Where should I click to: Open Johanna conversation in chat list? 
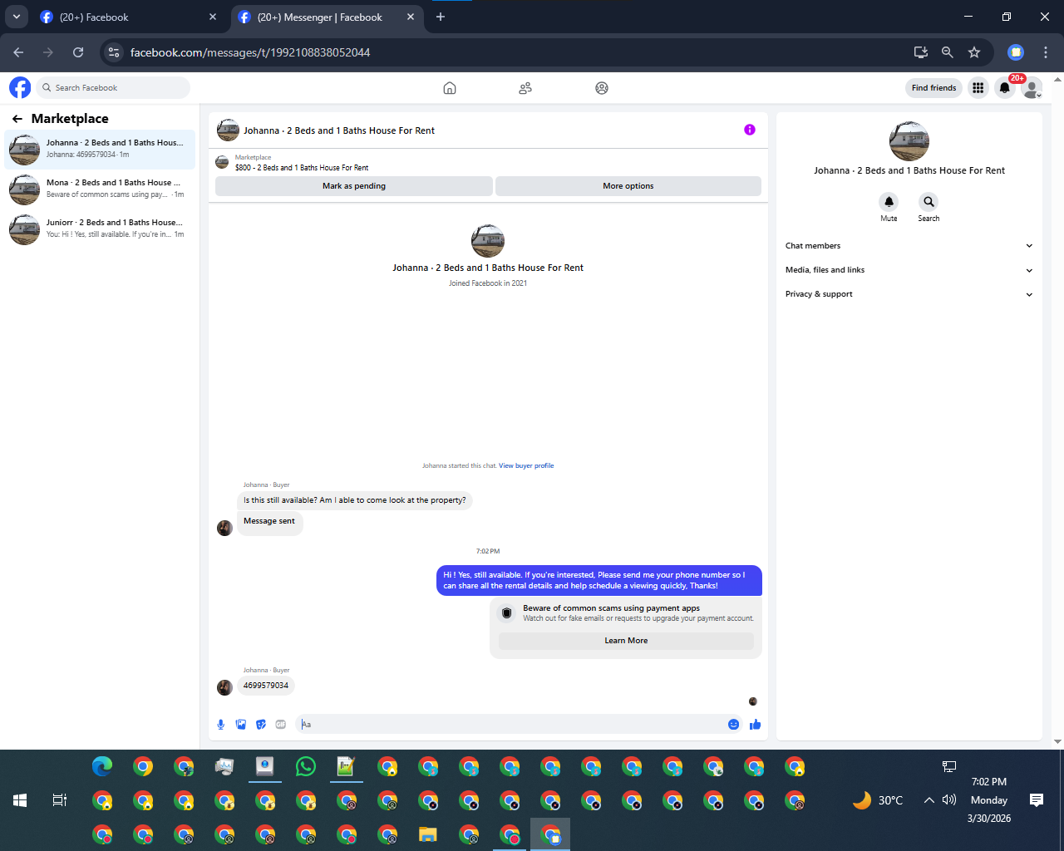pos(100,150)
